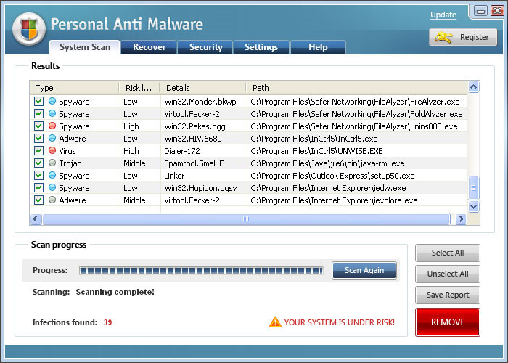508x363 pixels.
Task: Click the blue risk icon for InCtrl5.exe row
Action: point(52,138)
